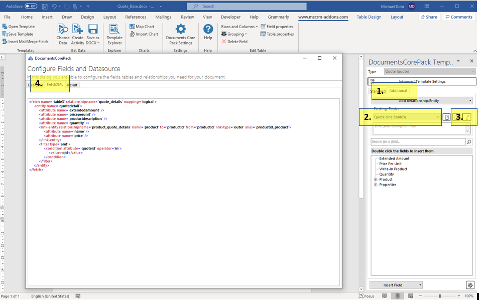Click the zoom slider handle in status bar

(x=440, y=296)
